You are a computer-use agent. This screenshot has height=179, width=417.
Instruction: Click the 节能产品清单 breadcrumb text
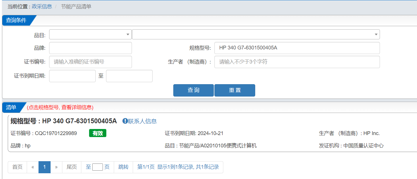pyautogui.click(x=76, y=6)
